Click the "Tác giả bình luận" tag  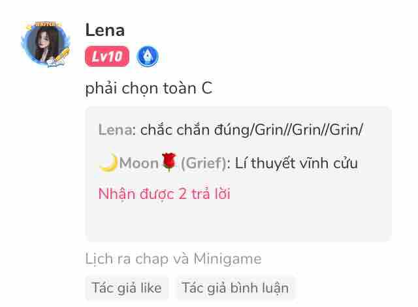click(x=235, y=288)
